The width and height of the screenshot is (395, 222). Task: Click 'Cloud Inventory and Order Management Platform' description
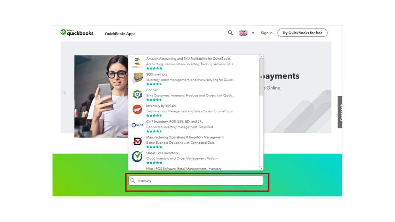tap(182, 158)
